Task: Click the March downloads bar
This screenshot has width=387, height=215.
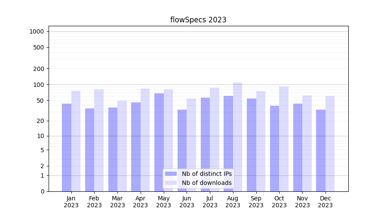Action: (x=122, y=146)
